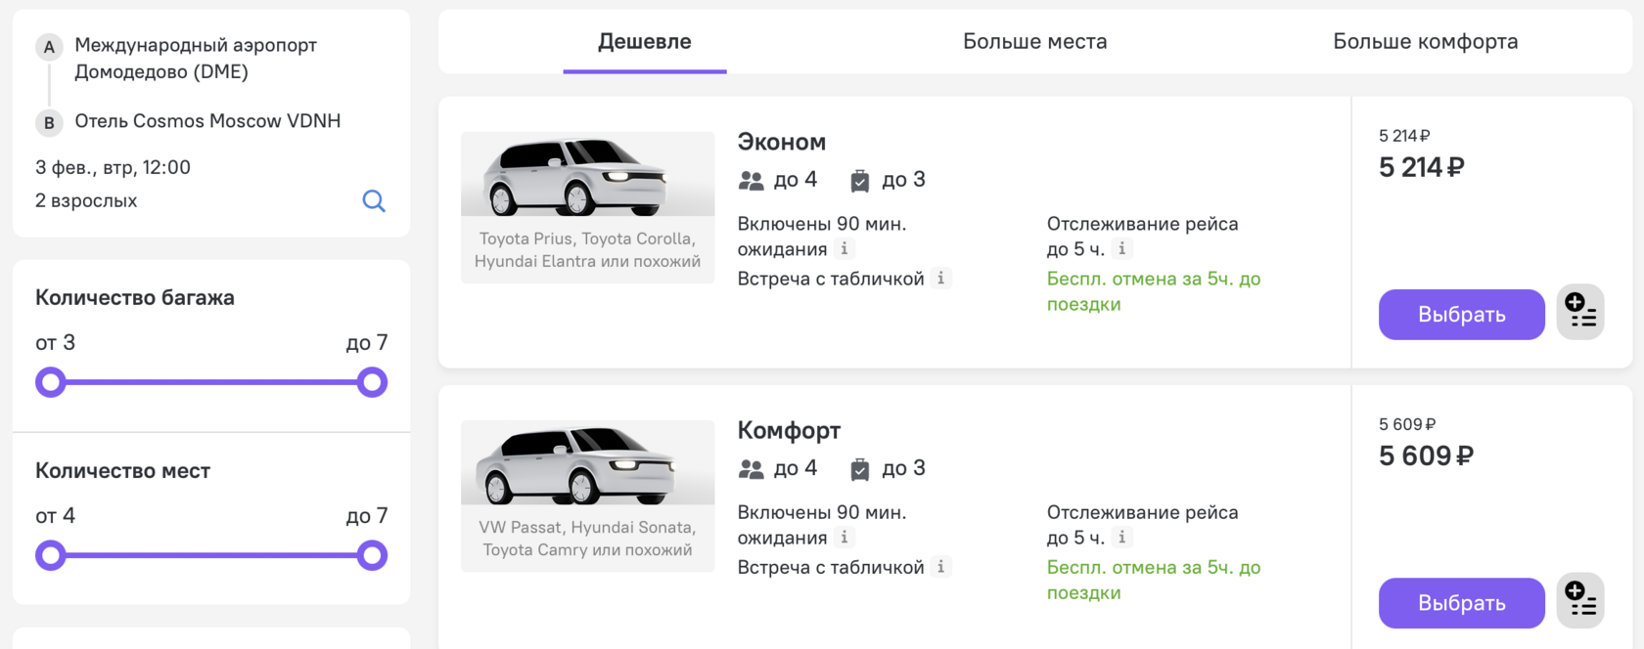Click the seats slider minimum handle
Image resolution: width=1644 pixels, height=649 pixels.
pos(51,556)
